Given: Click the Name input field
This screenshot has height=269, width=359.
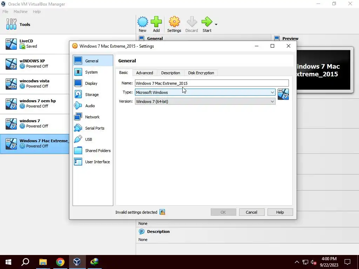Looking at the screenshot, I should (x=212, y=83).
